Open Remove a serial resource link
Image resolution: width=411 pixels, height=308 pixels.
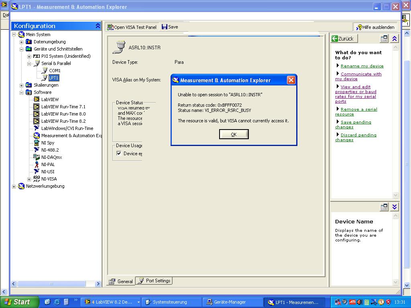coord(356,111)
